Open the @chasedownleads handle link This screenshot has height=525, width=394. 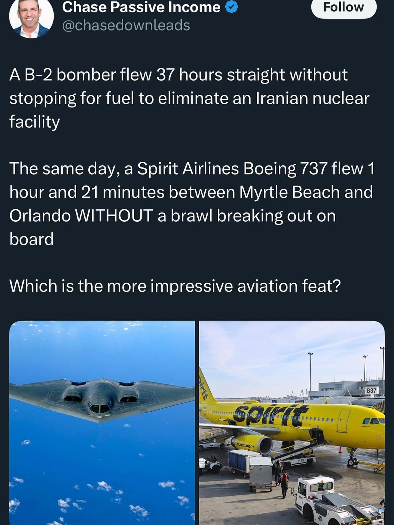[126, 25]
